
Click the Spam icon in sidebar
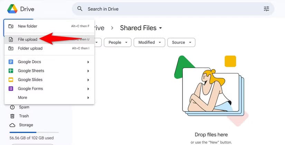tap(12, 107)
